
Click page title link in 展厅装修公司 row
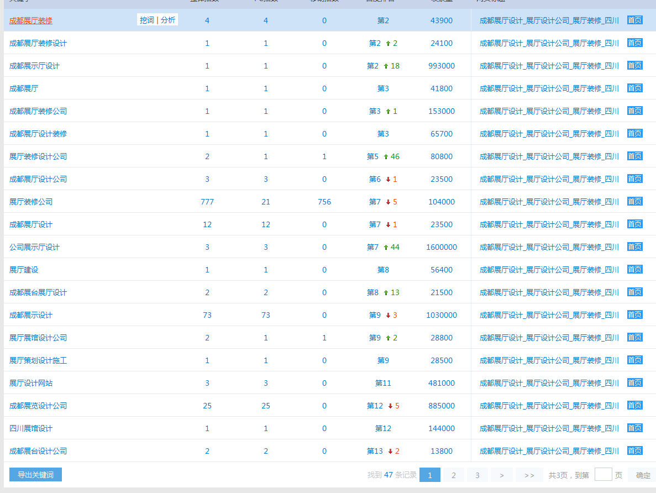point(549,201)
